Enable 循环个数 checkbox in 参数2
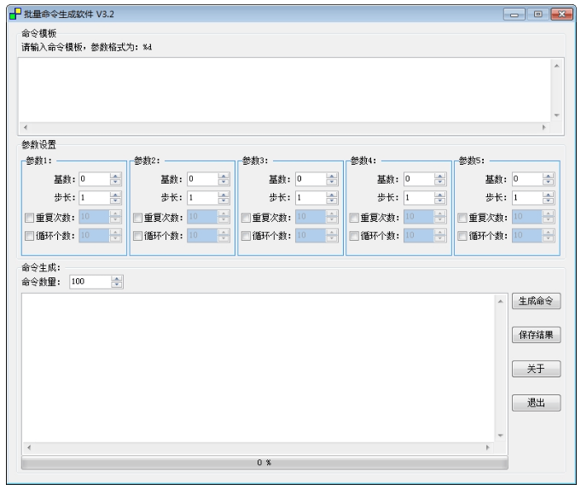The height and width of the screenshot is (490, 581). point(137,236)
